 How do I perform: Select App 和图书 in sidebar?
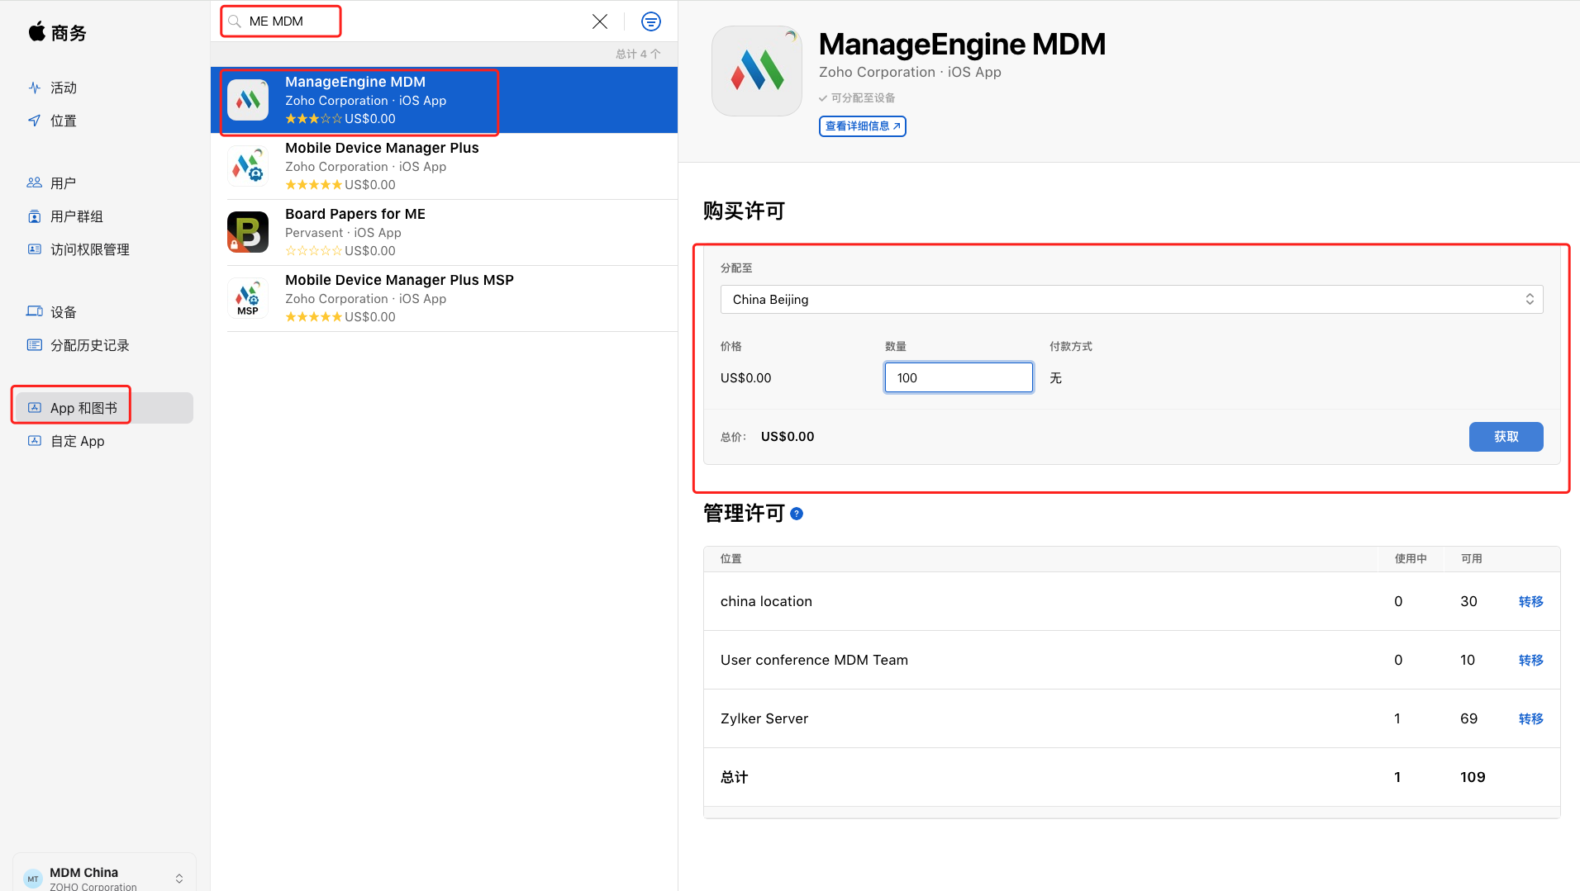coord(104,408)
